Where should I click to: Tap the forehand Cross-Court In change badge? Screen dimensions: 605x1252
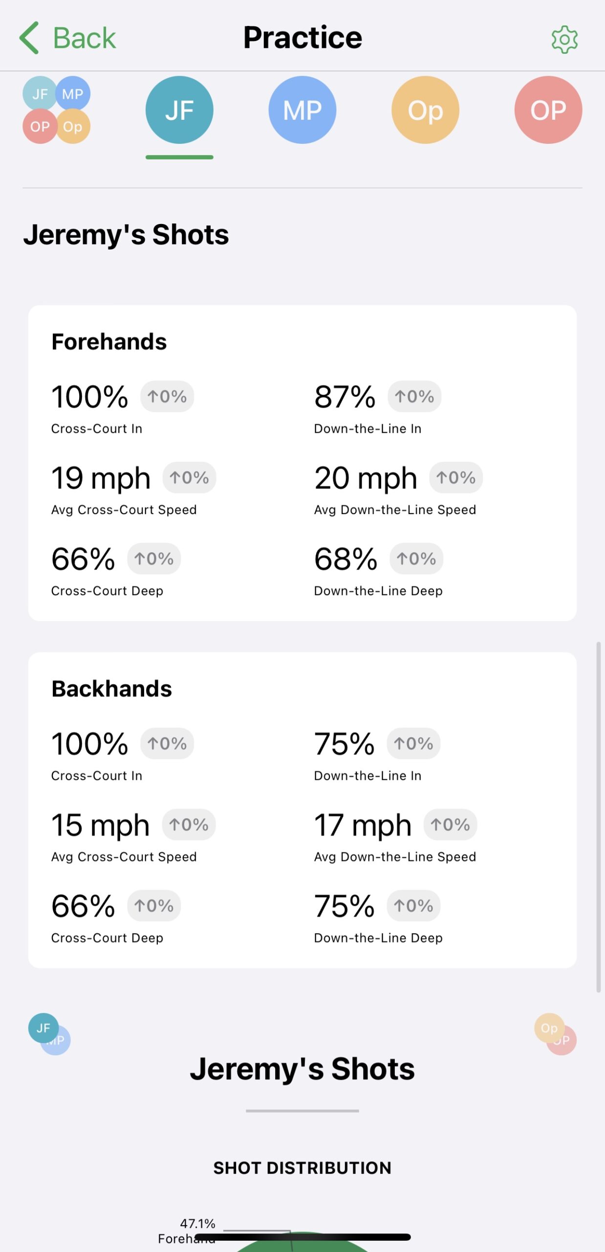[167, 396]
